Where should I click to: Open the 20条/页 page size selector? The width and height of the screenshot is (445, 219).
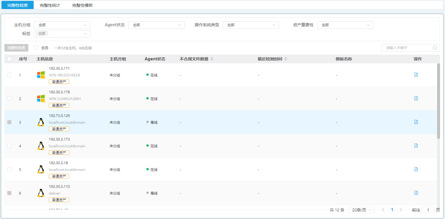point(361,210)
